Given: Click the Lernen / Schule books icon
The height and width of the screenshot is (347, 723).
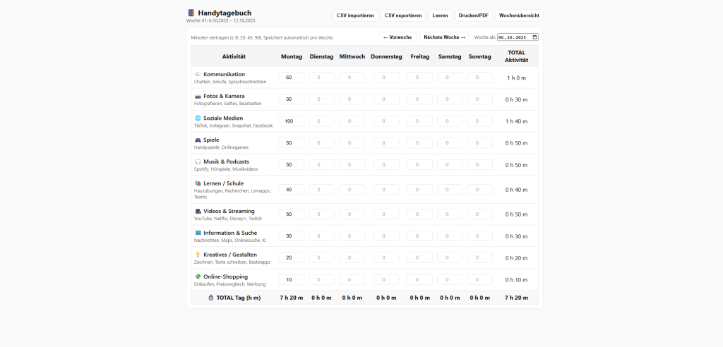Looking at the screenshot, I should click(x=198, y=183).
